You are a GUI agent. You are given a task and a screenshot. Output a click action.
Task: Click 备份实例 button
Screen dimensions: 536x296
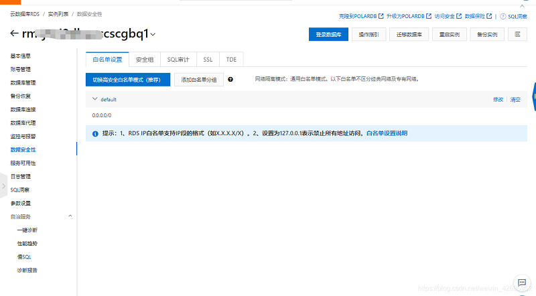pyautogui.click(x=487, y=34)
